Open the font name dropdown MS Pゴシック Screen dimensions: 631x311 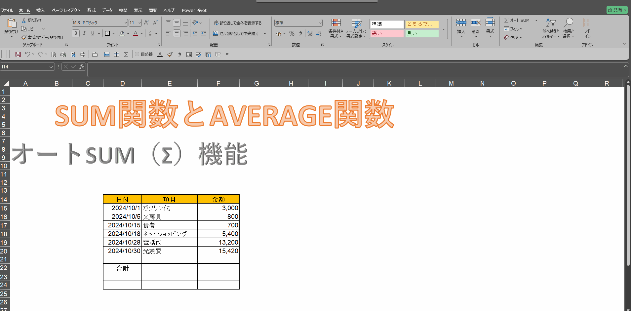tap(126, 23)
